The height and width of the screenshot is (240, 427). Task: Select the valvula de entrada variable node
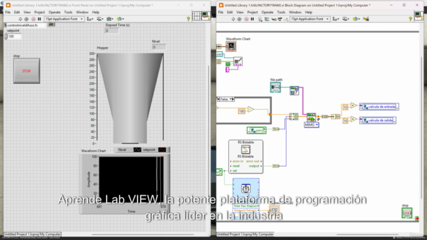[x=379, y=107]
